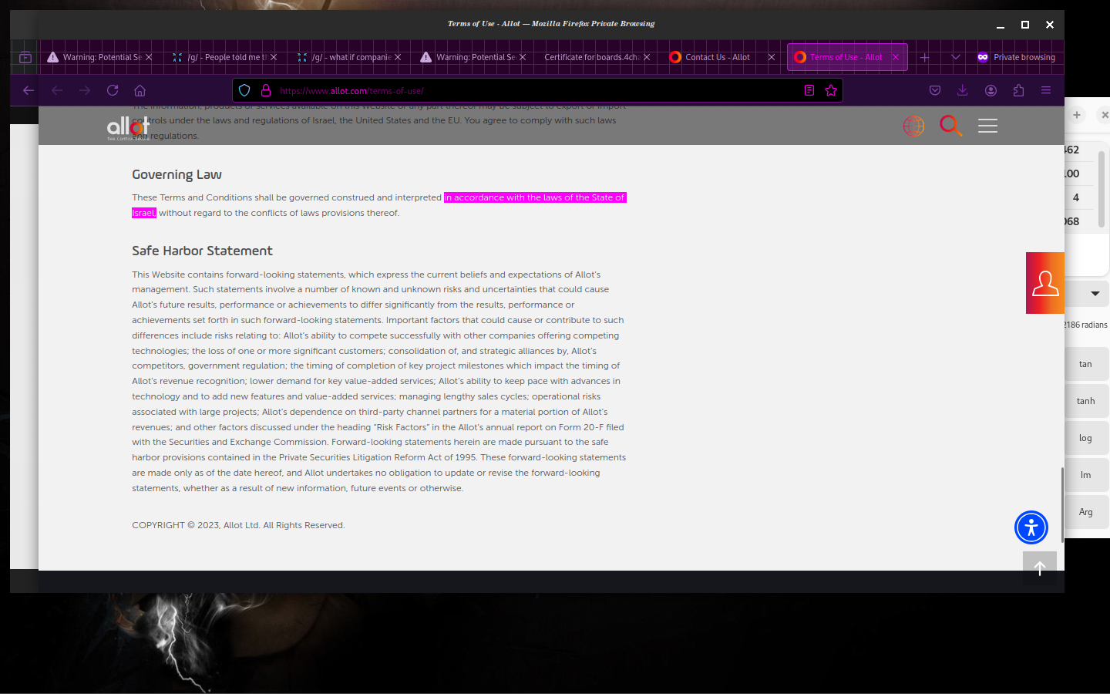The height and width of the screenshot is (694, 1110).
Task: Click the Private browsing indicator
Action: (1016, 57)
